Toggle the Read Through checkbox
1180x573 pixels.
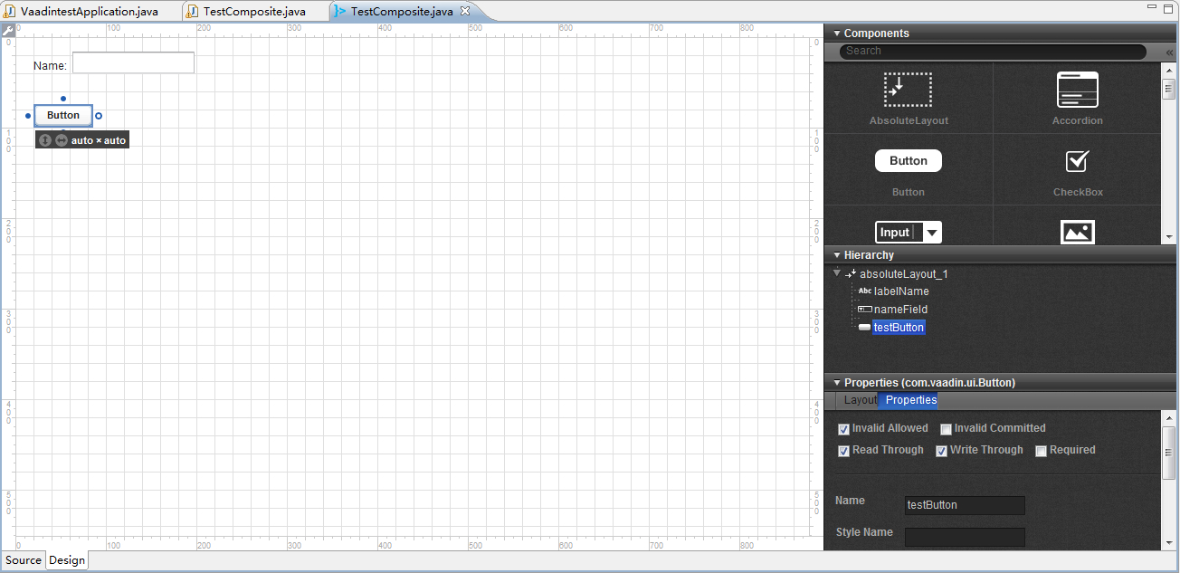point(844,451)
